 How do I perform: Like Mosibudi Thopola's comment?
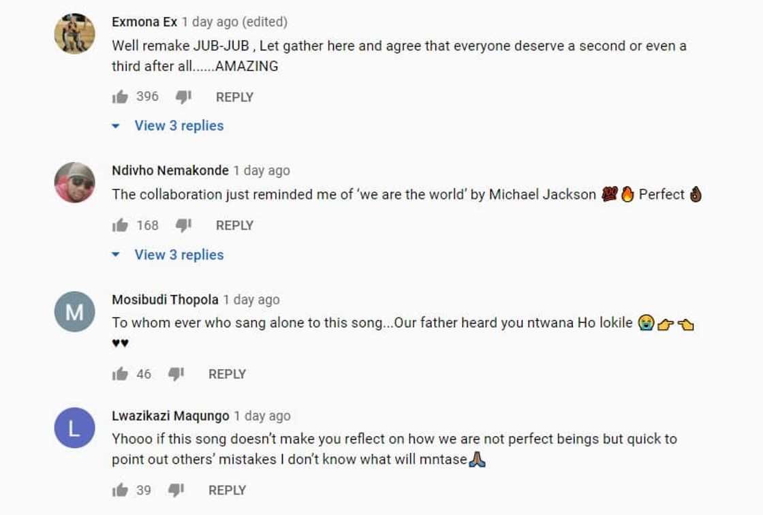120,374
